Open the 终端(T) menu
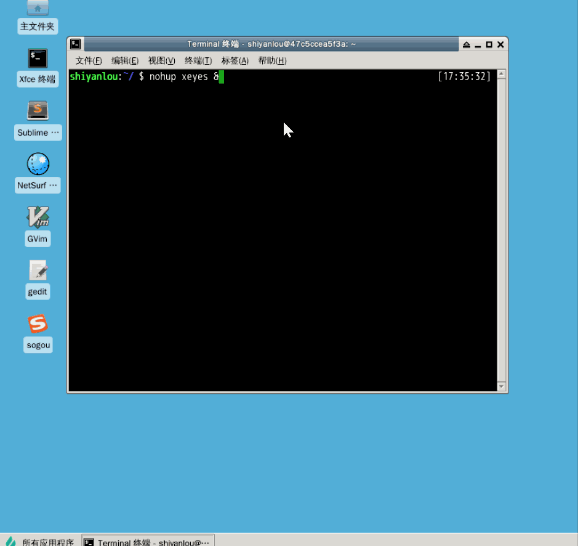578x546 pixels. [x=198, y=60]
